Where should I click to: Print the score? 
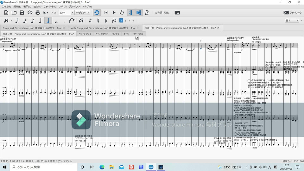(38, 13)
